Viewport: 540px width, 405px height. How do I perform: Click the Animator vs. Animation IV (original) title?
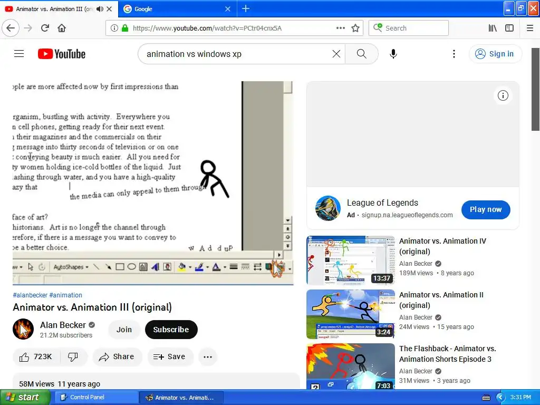point(442,246)
